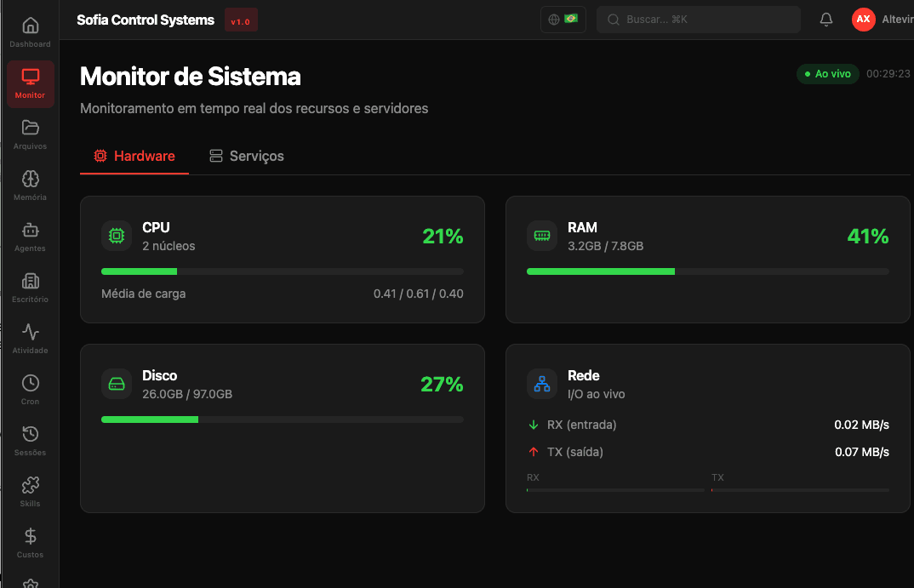Click the notifications bell icon
The image size is (914, 588).
(x=826, y=20)
